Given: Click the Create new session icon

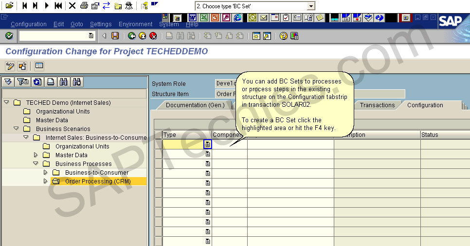Looking at the screenshot, I should click(x=256, y=36).
